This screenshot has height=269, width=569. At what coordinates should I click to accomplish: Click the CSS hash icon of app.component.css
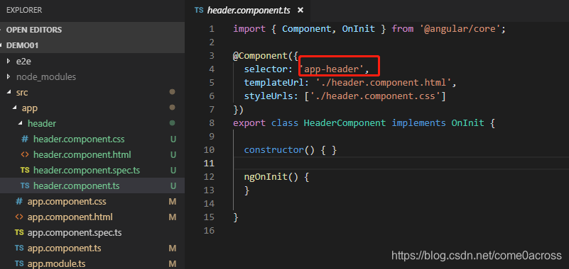19,201
